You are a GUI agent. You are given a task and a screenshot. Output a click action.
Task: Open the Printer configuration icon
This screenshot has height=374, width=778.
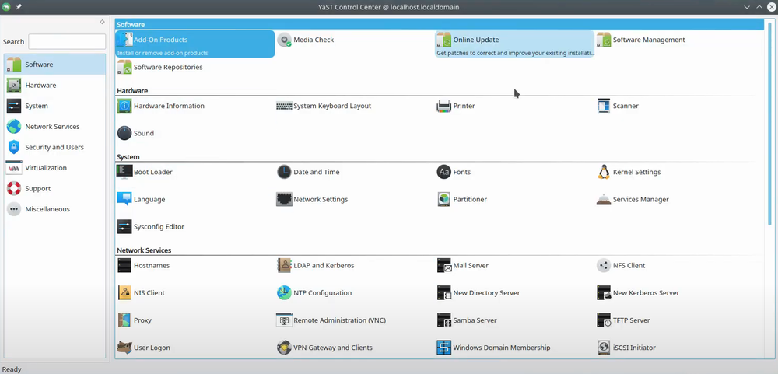444,106
